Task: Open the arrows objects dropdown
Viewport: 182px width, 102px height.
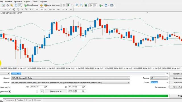Action: [31, 9]
